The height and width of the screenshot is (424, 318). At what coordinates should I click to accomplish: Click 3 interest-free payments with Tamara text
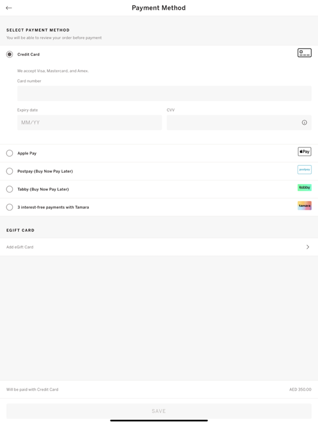[x=53, y=207]
